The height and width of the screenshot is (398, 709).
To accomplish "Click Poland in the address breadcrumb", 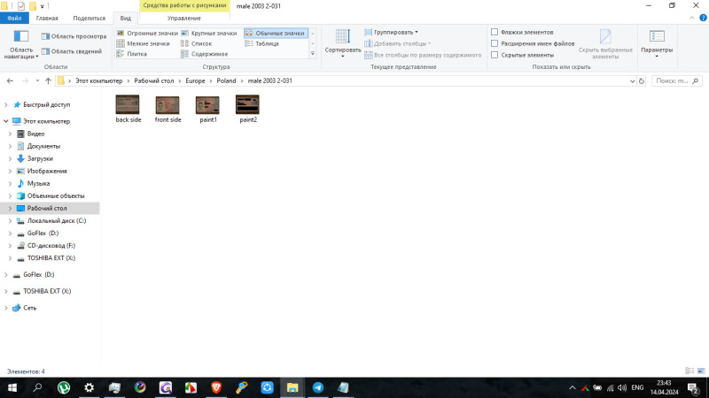I will coord(225,80).
